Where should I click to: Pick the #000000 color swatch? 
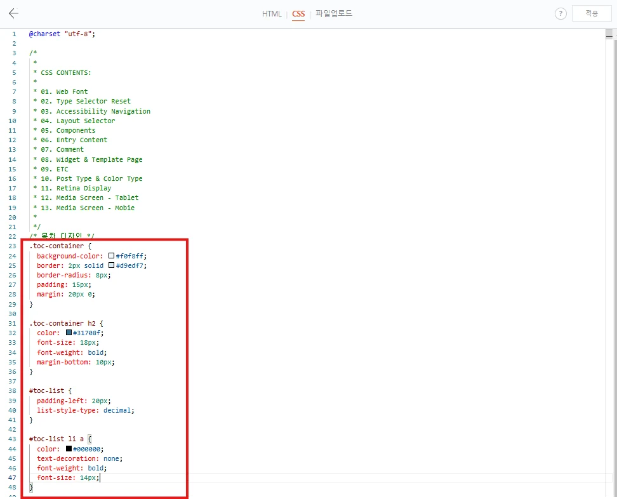(69, 449)
